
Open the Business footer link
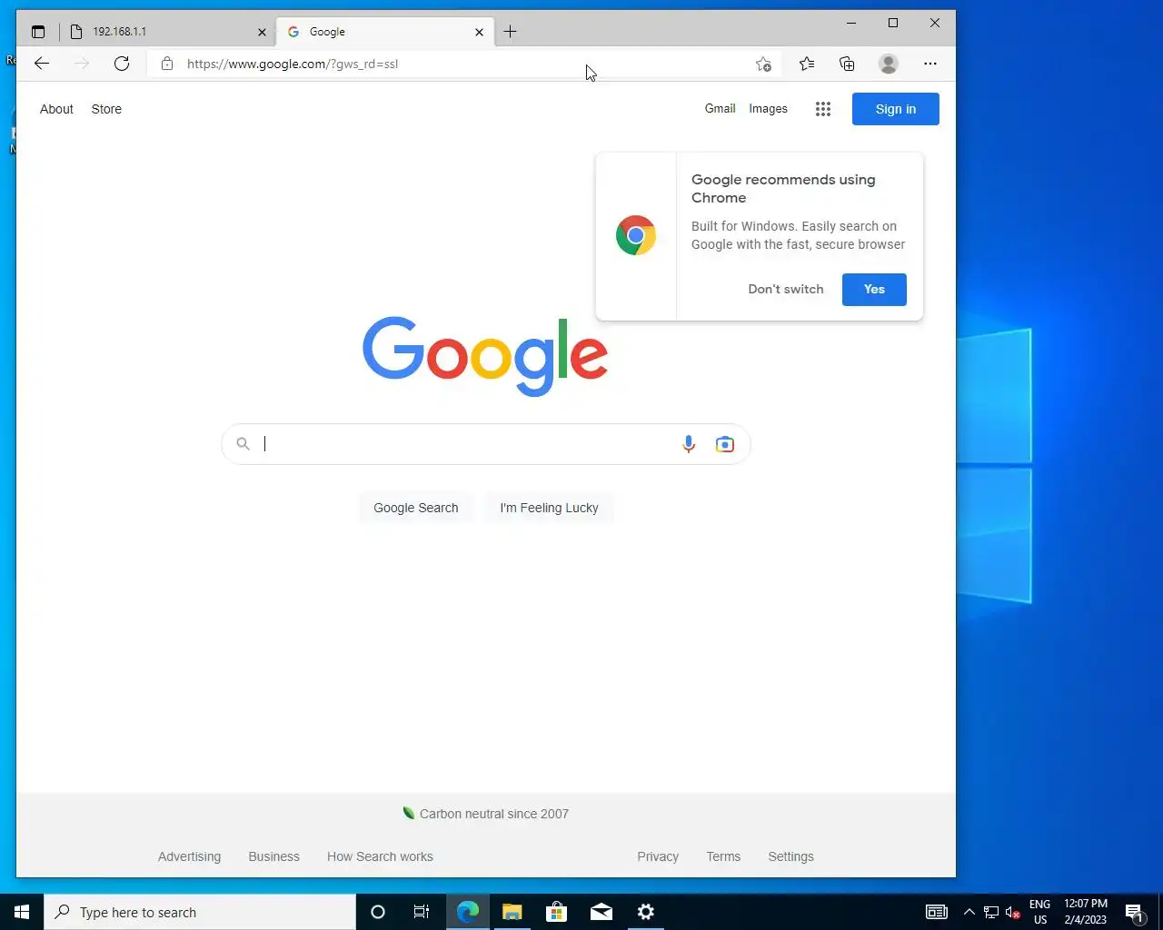[x=273, y=856]
